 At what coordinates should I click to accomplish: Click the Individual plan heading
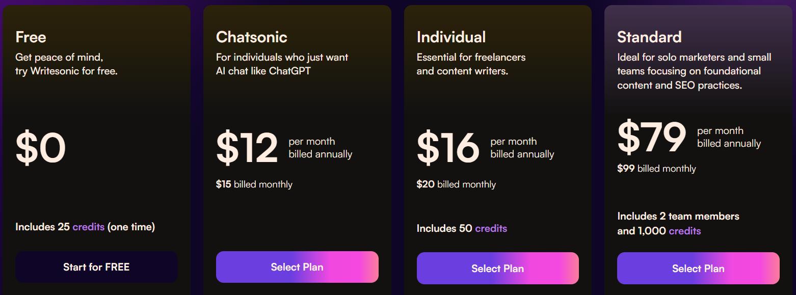tap(451, 37)
